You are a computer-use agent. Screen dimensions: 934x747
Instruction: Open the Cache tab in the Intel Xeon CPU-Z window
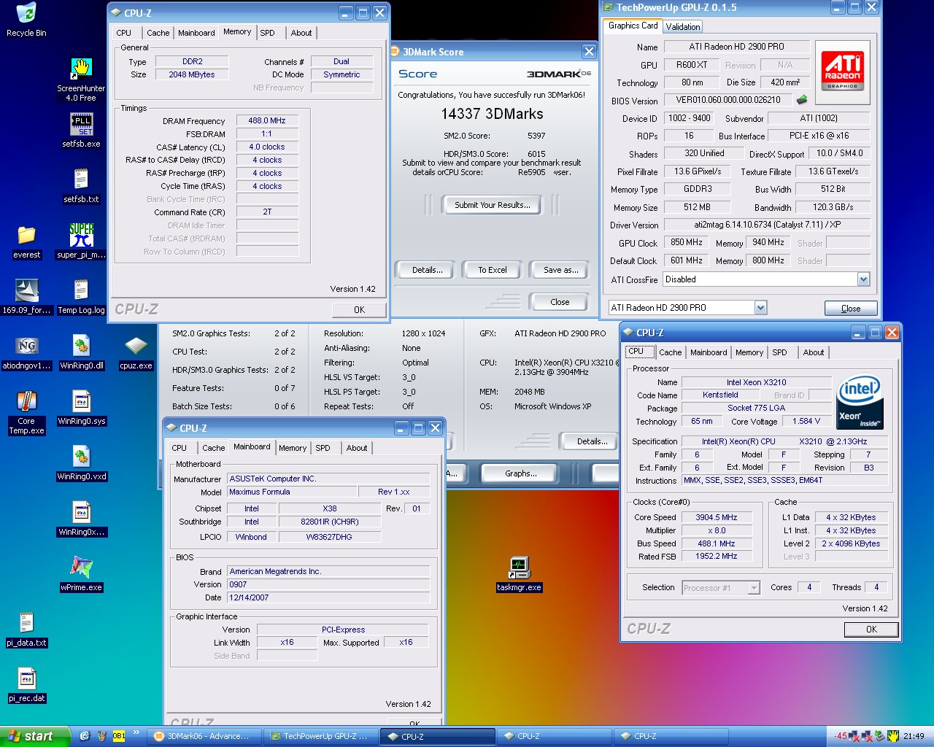[670, 352]
